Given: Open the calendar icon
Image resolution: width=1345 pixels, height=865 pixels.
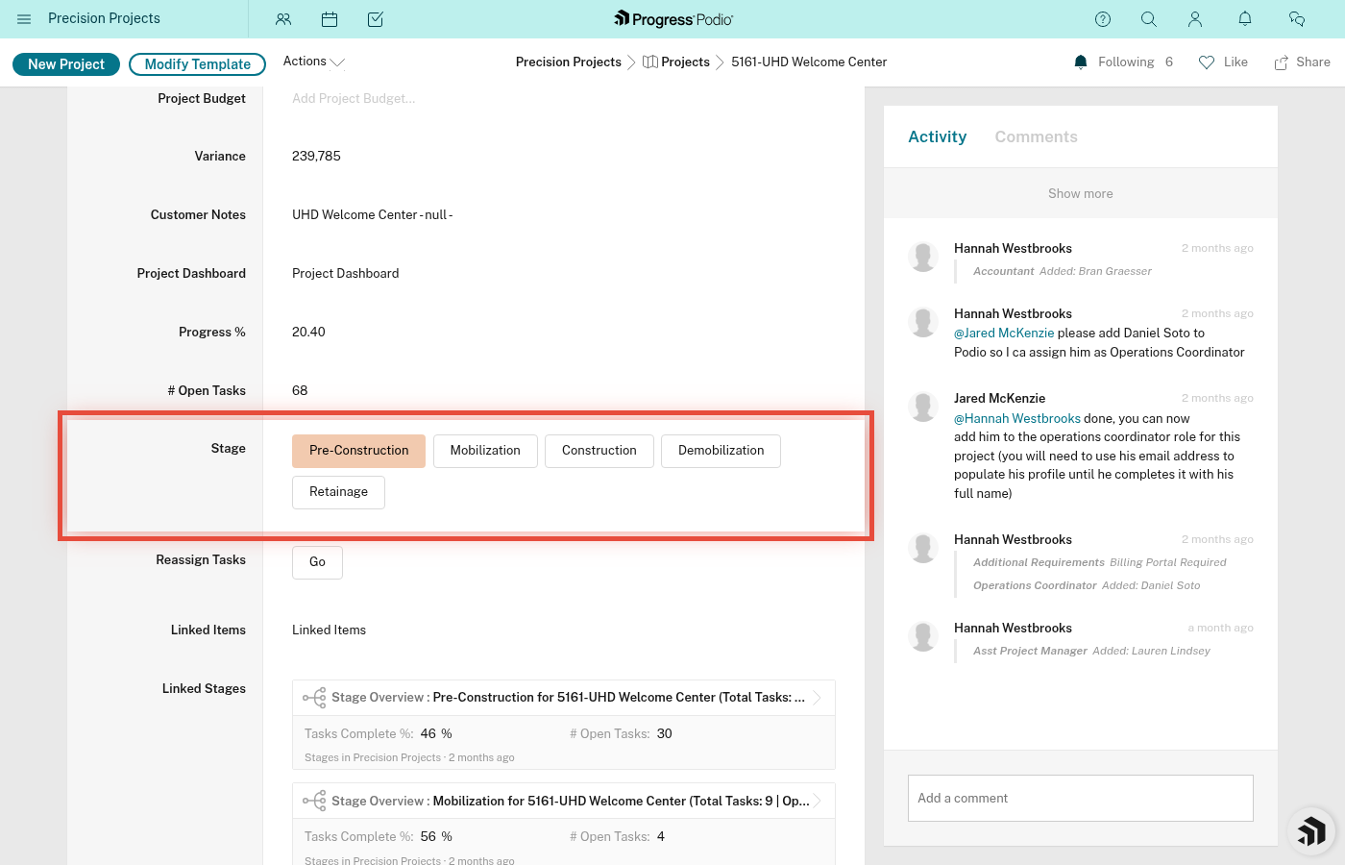Looking at the screenshot, I should 330,19.
